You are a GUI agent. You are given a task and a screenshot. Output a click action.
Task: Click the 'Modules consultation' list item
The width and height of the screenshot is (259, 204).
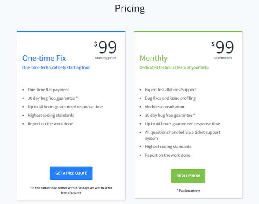pos(164,107)
